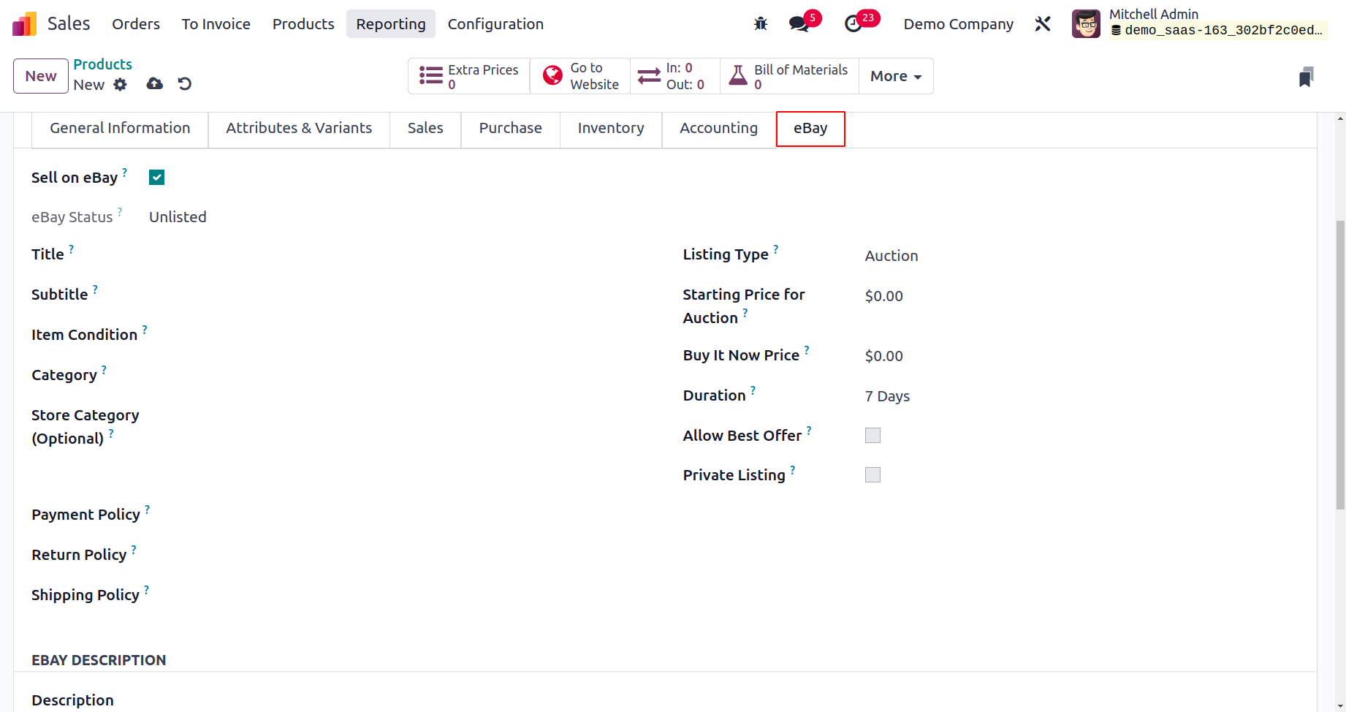Open Extra Prices list icon
This screenshot has width=1346, height=712.
coord(430,76)
